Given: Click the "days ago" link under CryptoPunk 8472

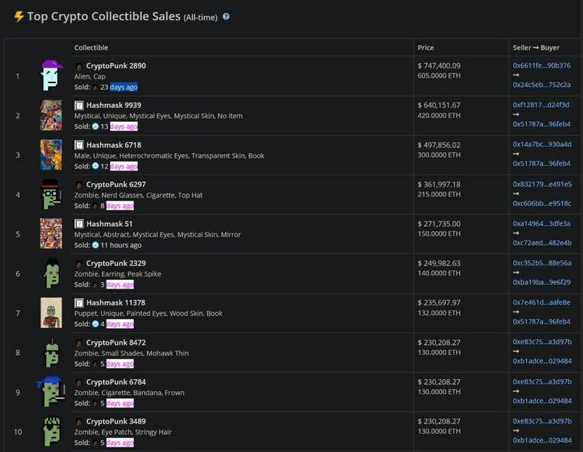Looking at the screenshot, I should [x=120, y=364].
